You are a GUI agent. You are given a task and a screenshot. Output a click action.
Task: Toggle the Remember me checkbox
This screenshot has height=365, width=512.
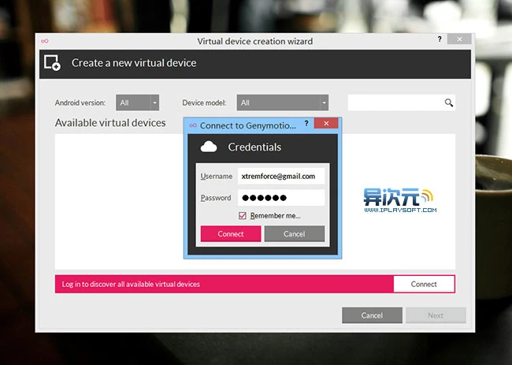pyautogui.click(x=243, y=216)
